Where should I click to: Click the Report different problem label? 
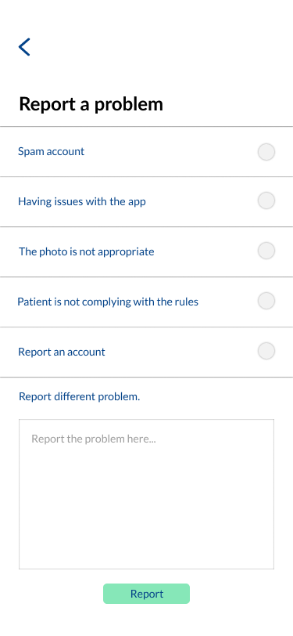click(80, 396)
